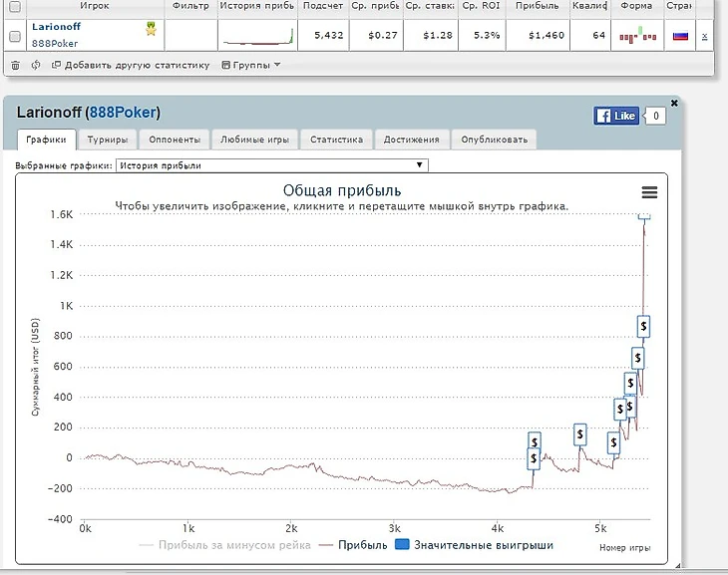The width and height of the screenshot is (728, 575).
Task: Click the profit history sparkline thumbnail
Action: [257, 37]
